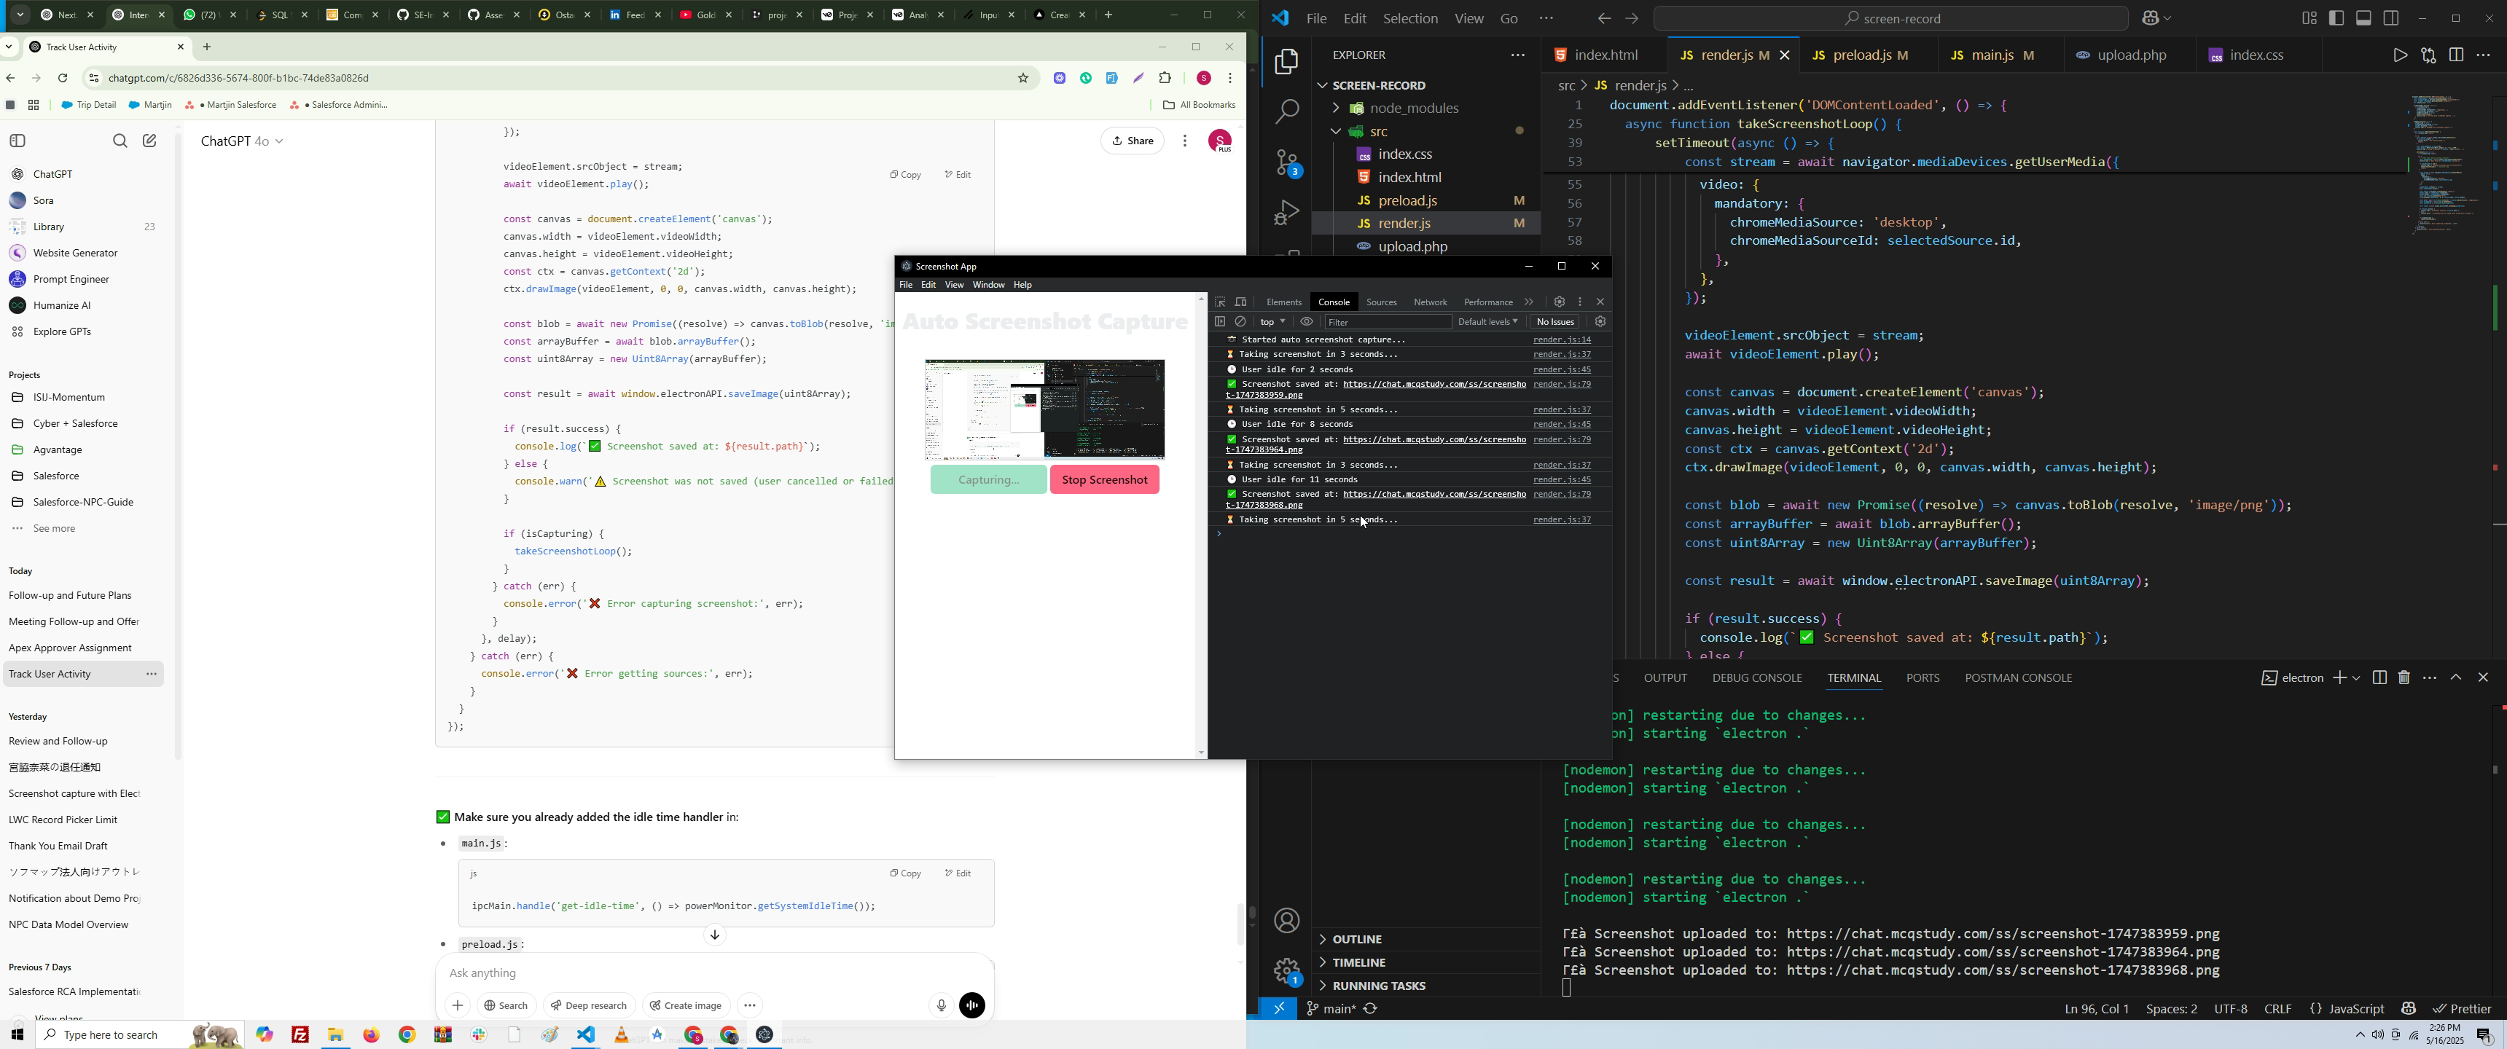Toggle the DevTools device toolbar
Screen dimensions: 2507x1049
pyautogui.click(x=1241, y=302)
